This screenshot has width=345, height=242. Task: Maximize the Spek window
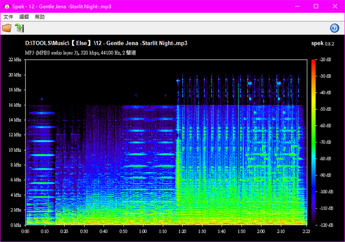pyautogui.click(x=316, y=6)
